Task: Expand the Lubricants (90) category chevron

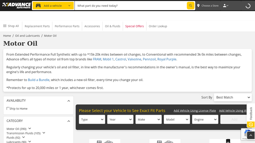Action: pyautogui.click(x=30, y=141)
